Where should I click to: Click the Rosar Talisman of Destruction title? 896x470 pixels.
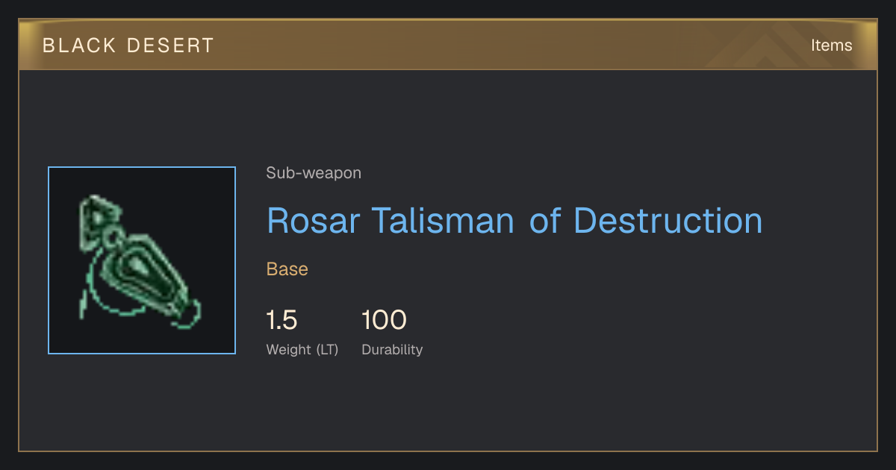tap(514, 221)
